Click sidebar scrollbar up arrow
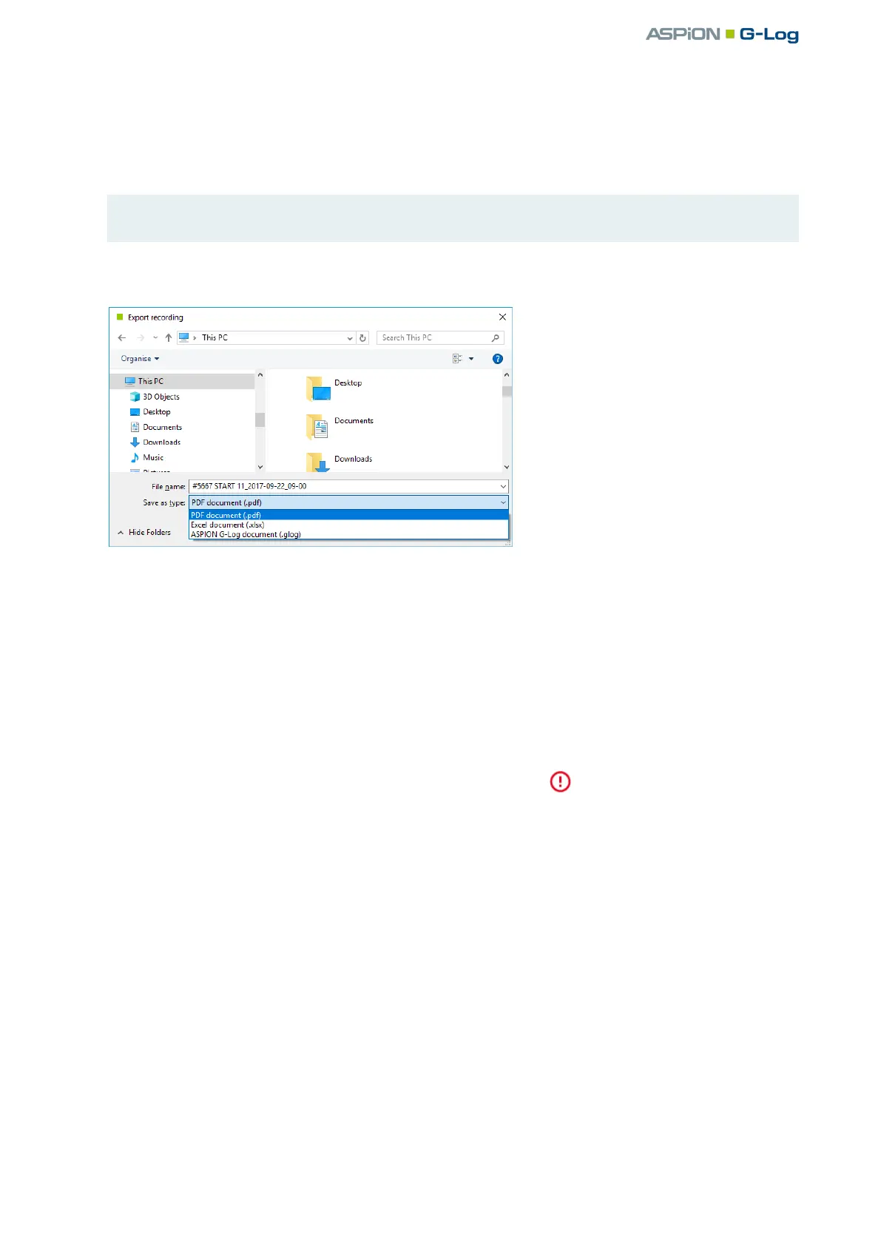This screenshot has height=1246, width=881. click(260, 375)
